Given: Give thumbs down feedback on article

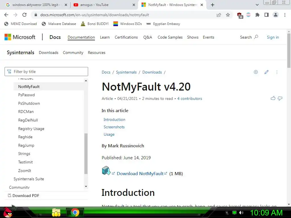Looking at the screenshot, I should click(280, 98).
